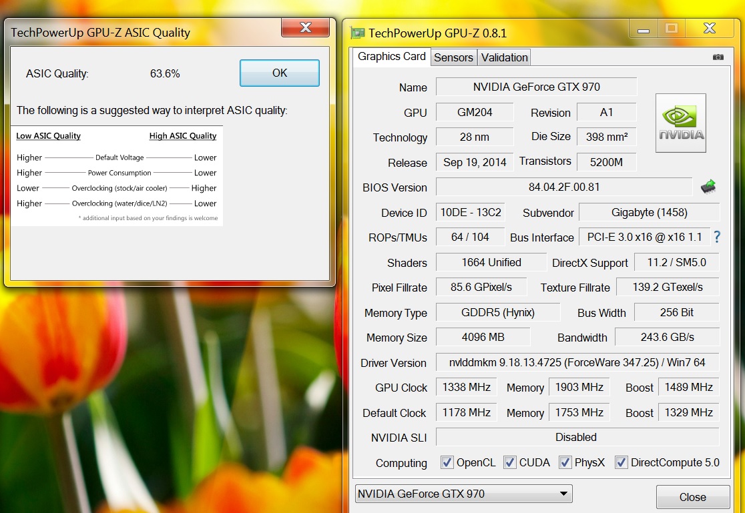
Task: Click the additional input footnote text
Action: click(148, 218)
